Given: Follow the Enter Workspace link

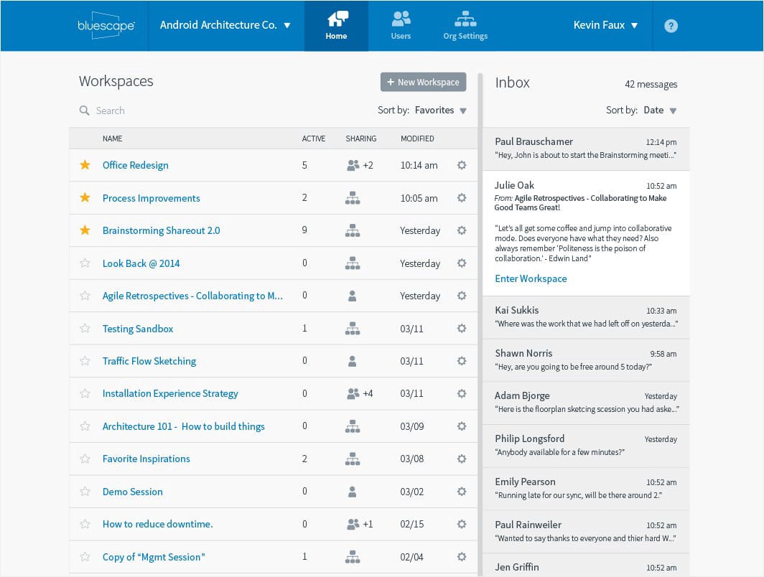Looking at the screenshot, I should coord(531,278).
